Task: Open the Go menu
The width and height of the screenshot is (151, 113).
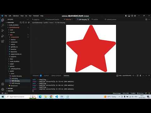Action: point(26,16)
